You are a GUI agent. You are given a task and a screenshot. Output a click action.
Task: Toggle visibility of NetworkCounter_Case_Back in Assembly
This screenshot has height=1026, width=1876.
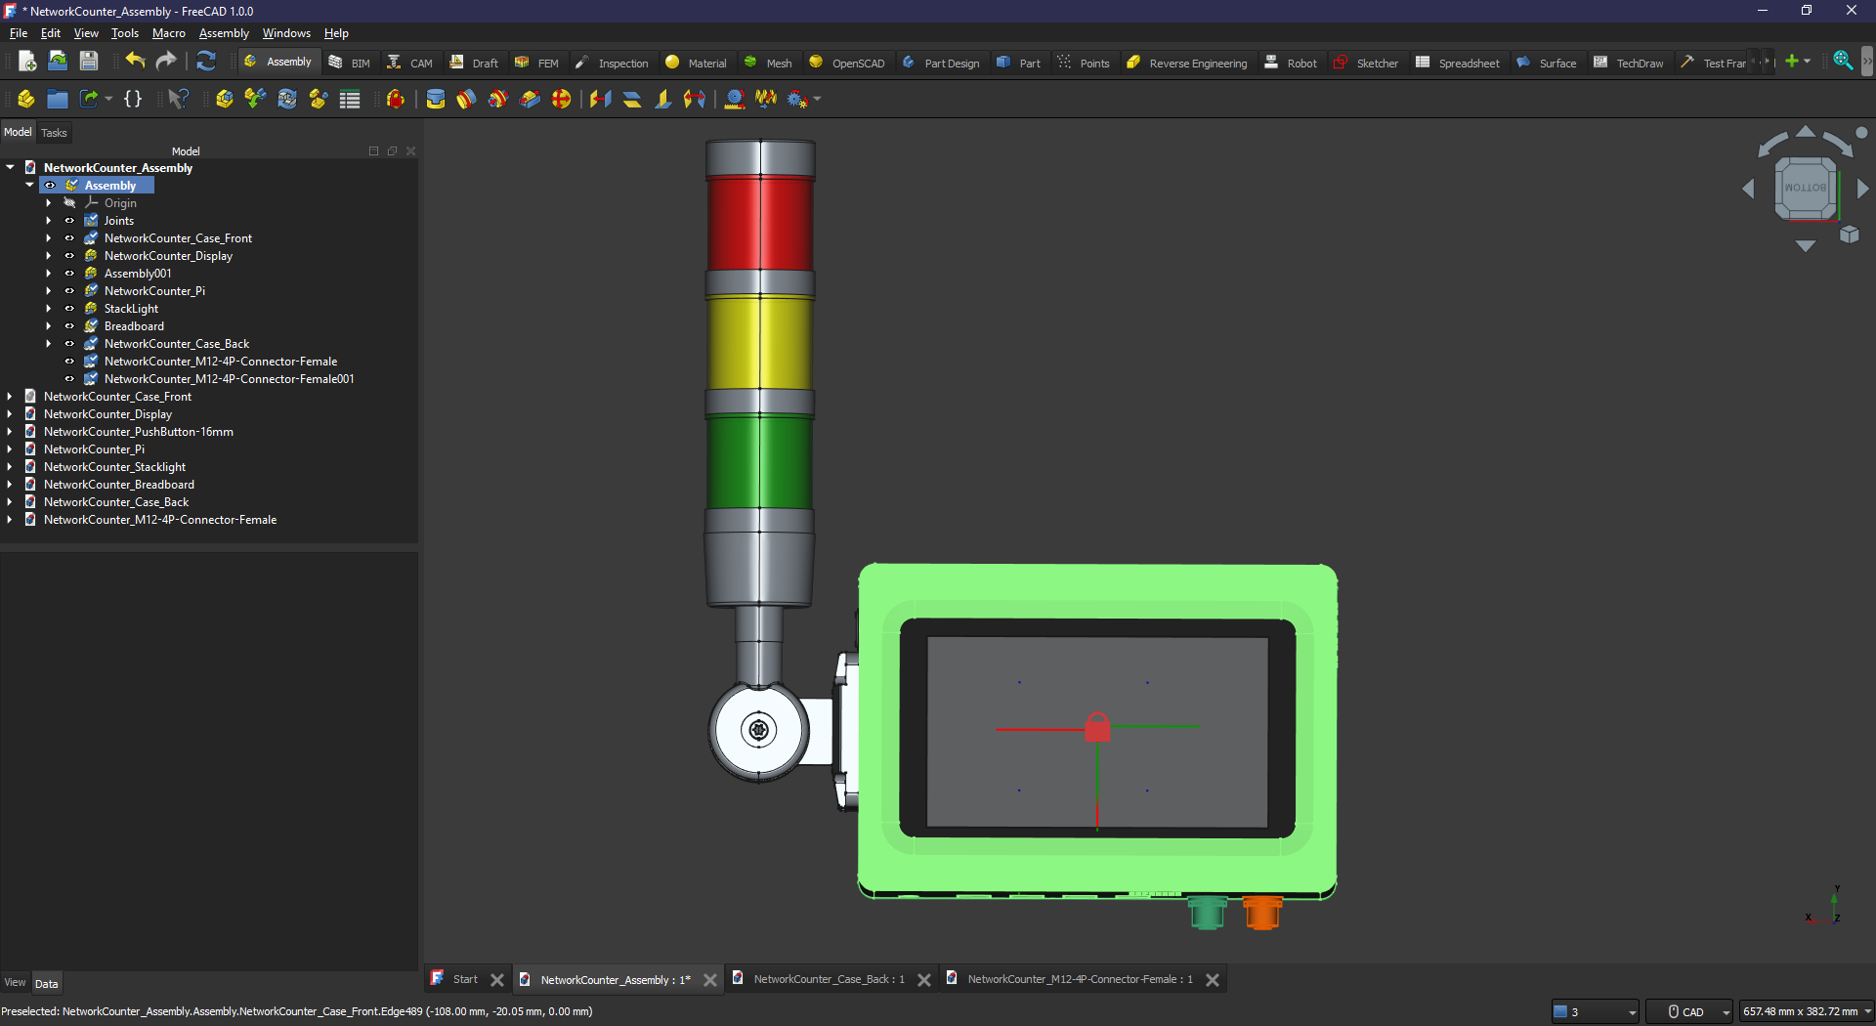pos(69,344)
